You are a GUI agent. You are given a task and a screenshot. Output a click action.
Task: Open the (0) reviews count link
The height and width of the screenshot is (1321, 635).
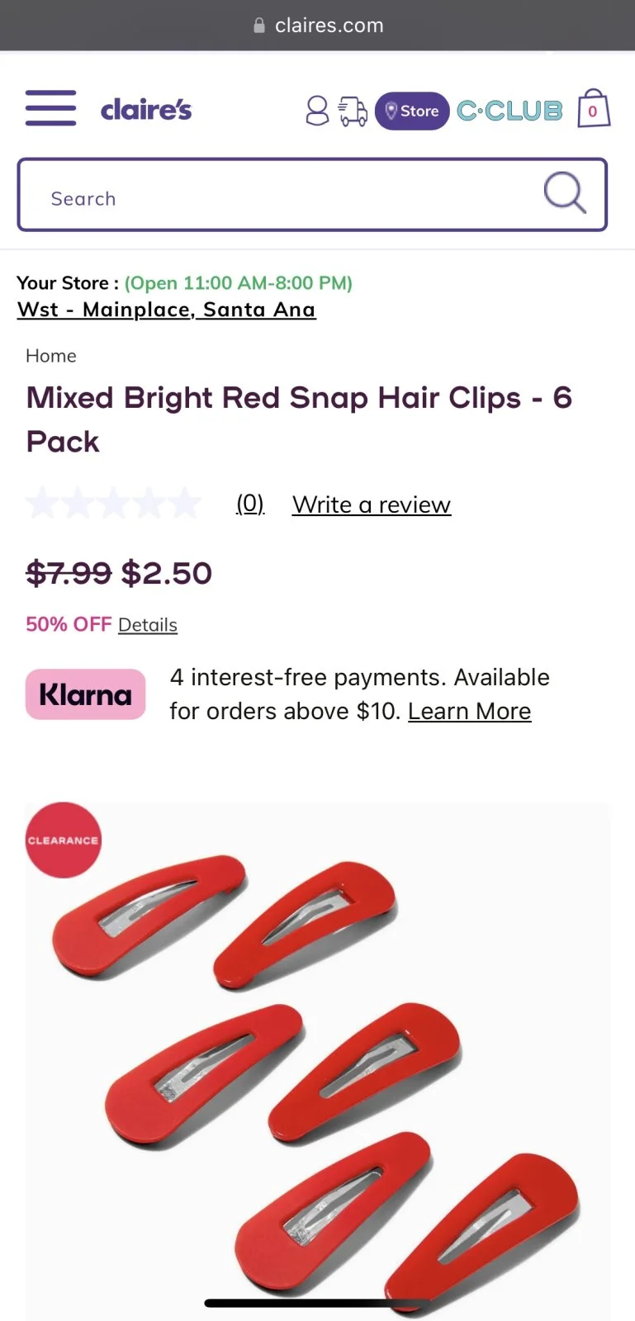click(250, 504)
